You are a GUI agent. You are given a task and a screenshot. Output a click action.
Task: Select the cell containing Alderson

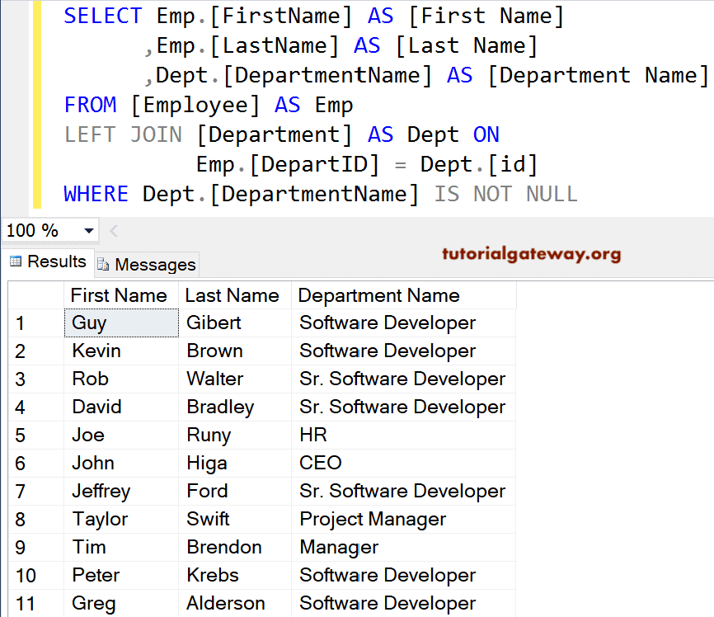(x=234, y=603)
